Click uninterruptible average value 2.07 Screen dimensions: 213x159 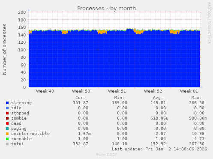click(x=161, y=134)
